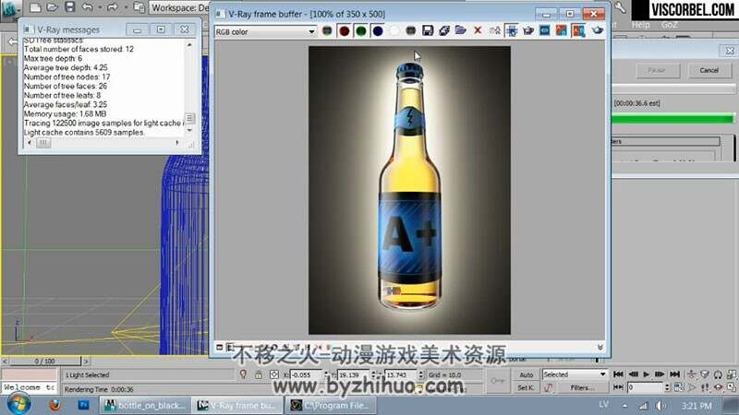Go to end of animation
The height and width of the screenshot is (415, 739).
tap(675, 374)
